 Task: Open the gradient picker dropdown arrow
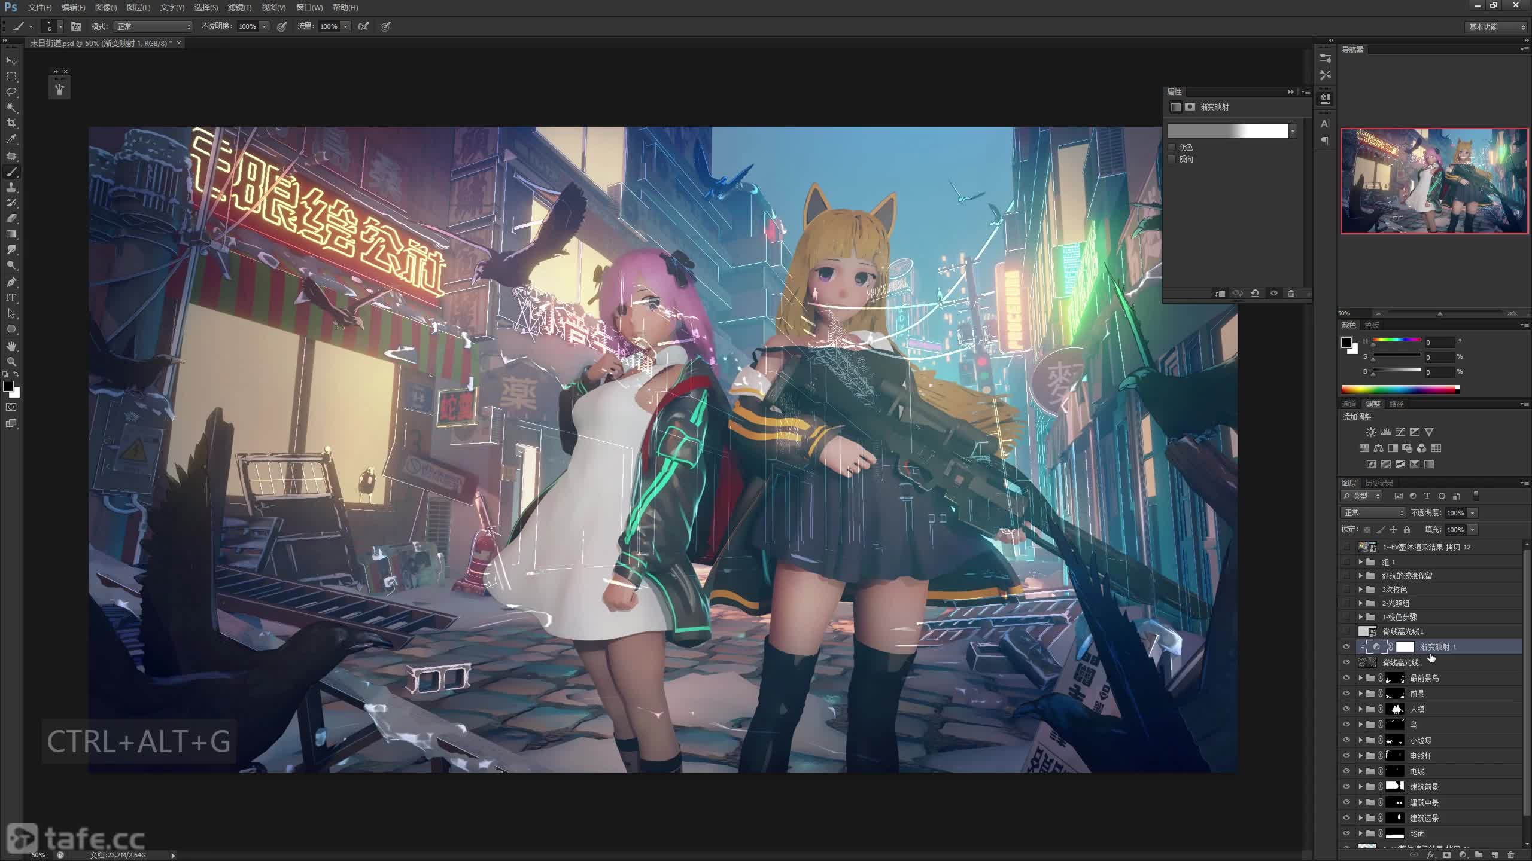pyautogui.click(x=1293, y=131)
